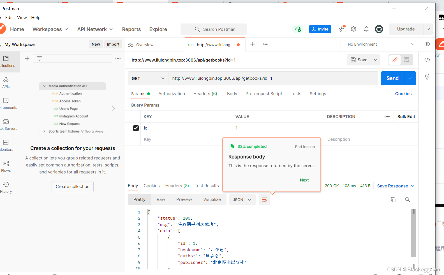Open the No Environment selector
444x275 pixels.
[381, 44]
